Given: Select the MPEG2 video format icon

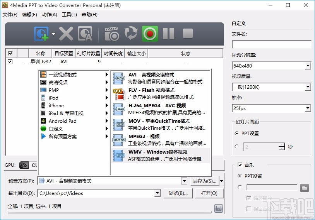Looking at the screenshot, I should tap(119, 140).
